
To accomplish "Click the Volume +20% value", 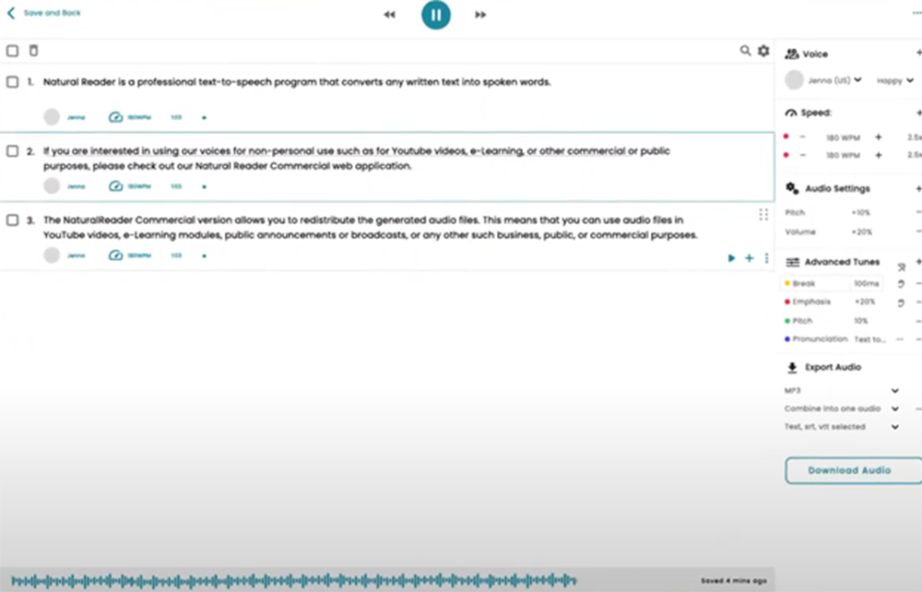I will (x=862, y=232).
